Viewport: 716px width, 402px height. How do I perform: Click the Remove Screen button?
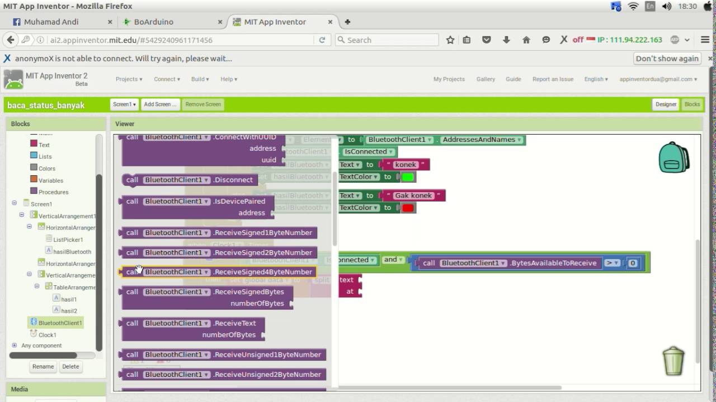tap(203, 104)
